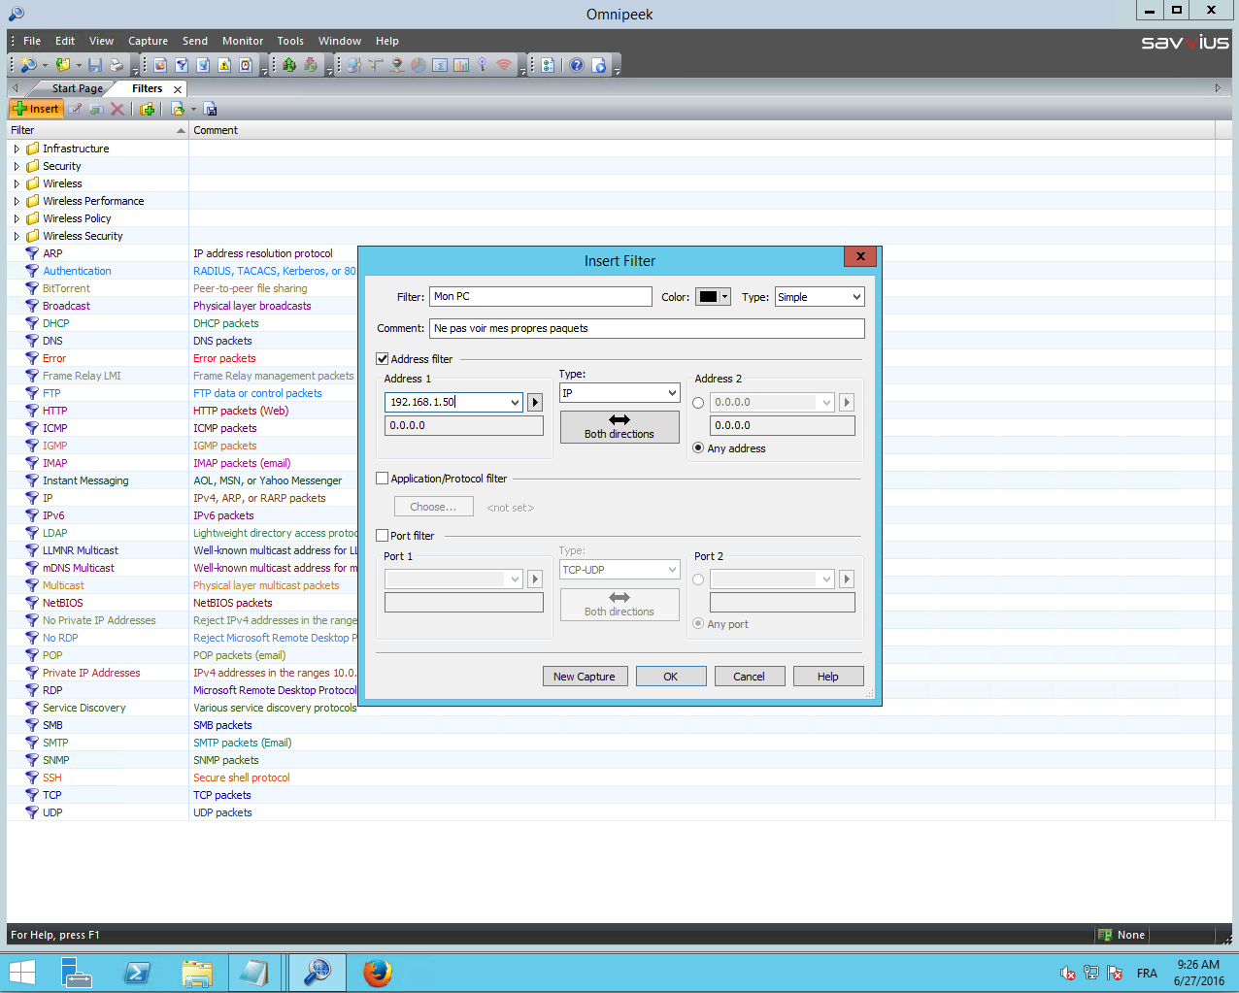Expand the Wireless Security folder
This screenshot has width=1239, height=993.
coord(17,236)
